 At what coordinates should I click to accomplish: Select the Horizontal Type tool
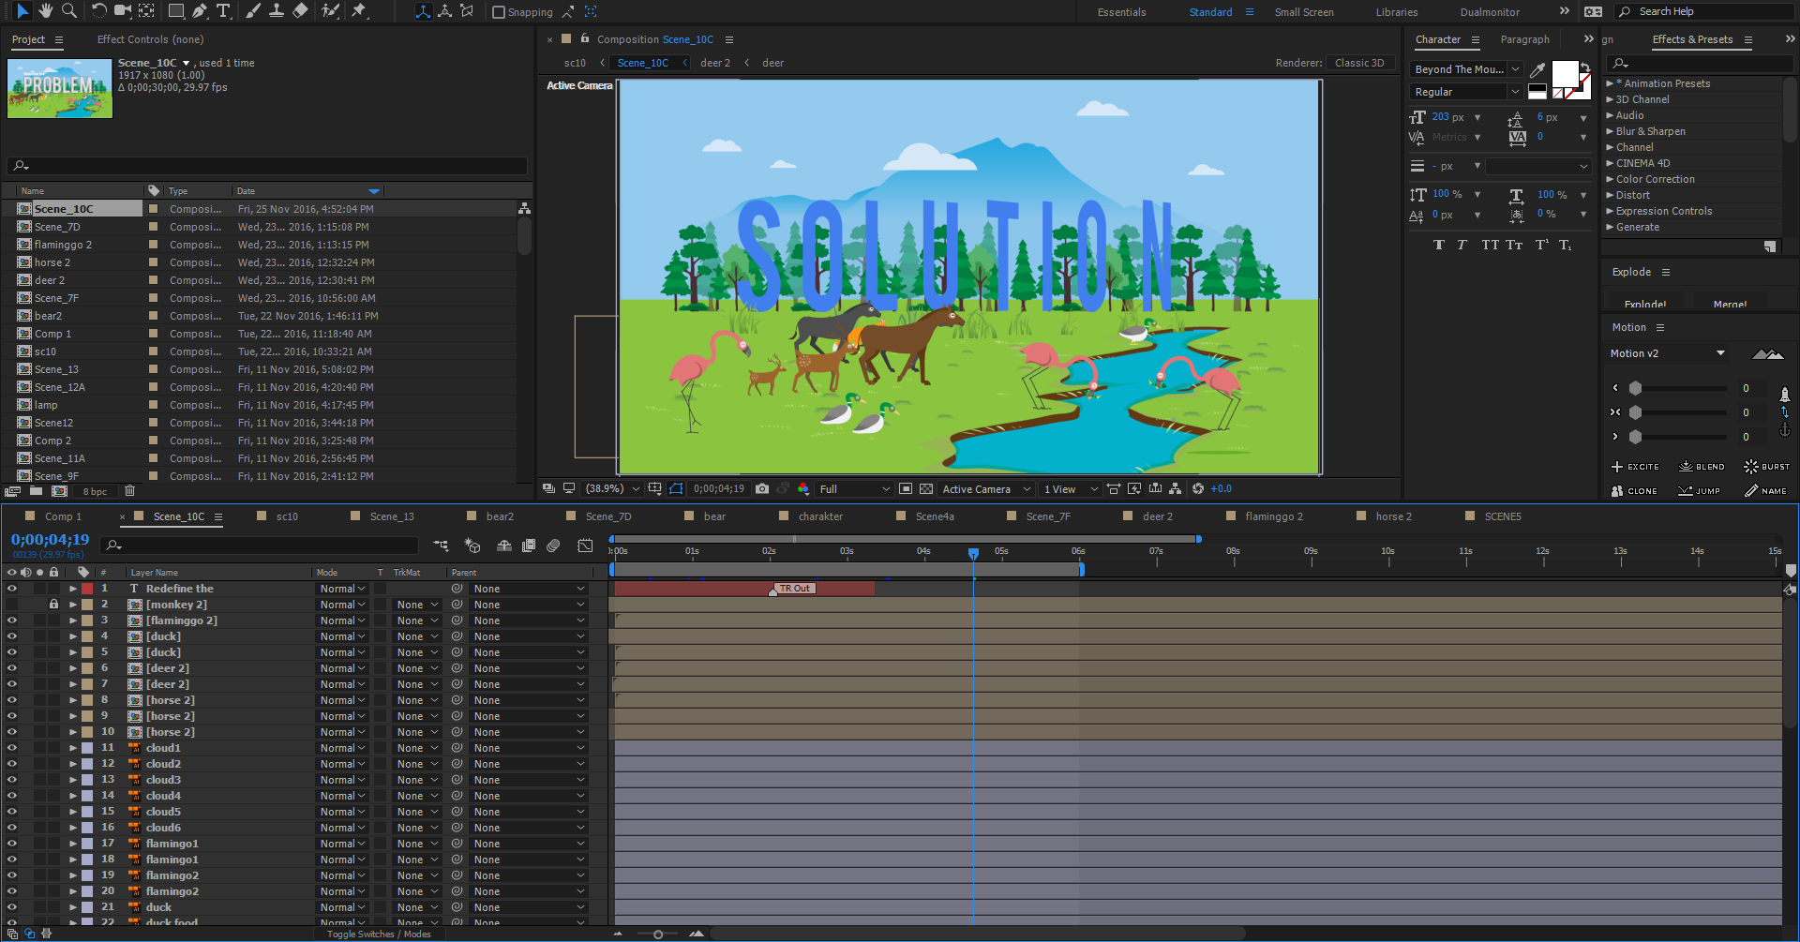(223, 11)
